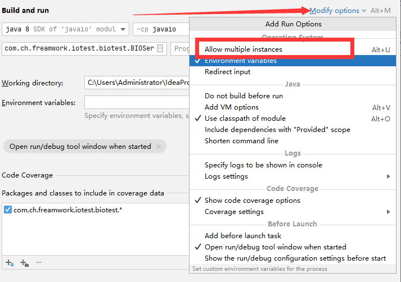Toggle 'Open run/debug tool window when started'
The height and width of the screenshot is (282, 401).
click(x=275, y=247)
